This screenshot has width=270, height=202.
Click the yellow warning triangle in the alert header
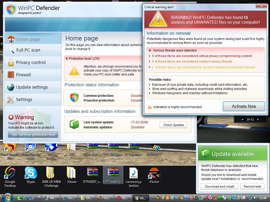pyautogui.click(x=158, y=19)
